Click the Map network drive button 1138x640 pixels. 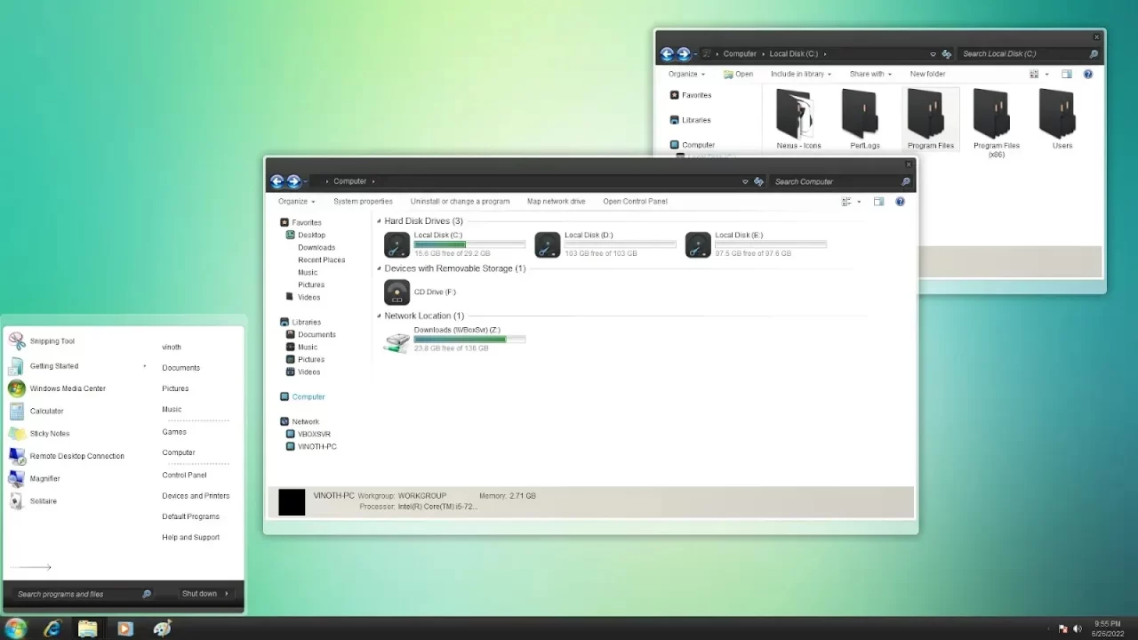(x=556, y=202)
